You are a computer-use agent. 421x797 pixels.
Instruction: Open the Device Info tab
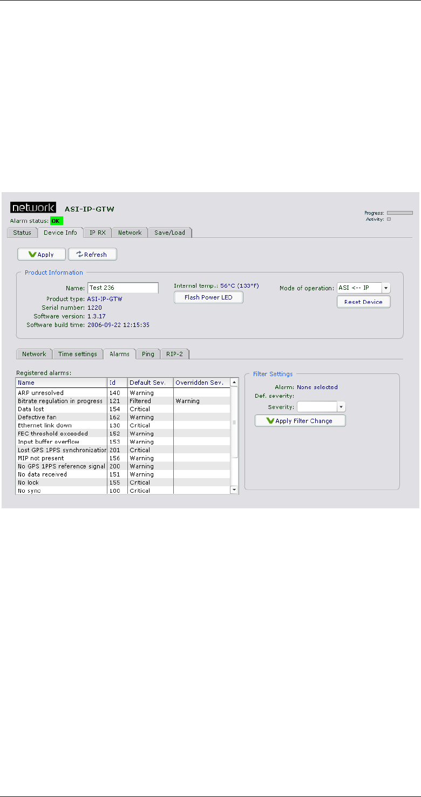pos(61,233)
